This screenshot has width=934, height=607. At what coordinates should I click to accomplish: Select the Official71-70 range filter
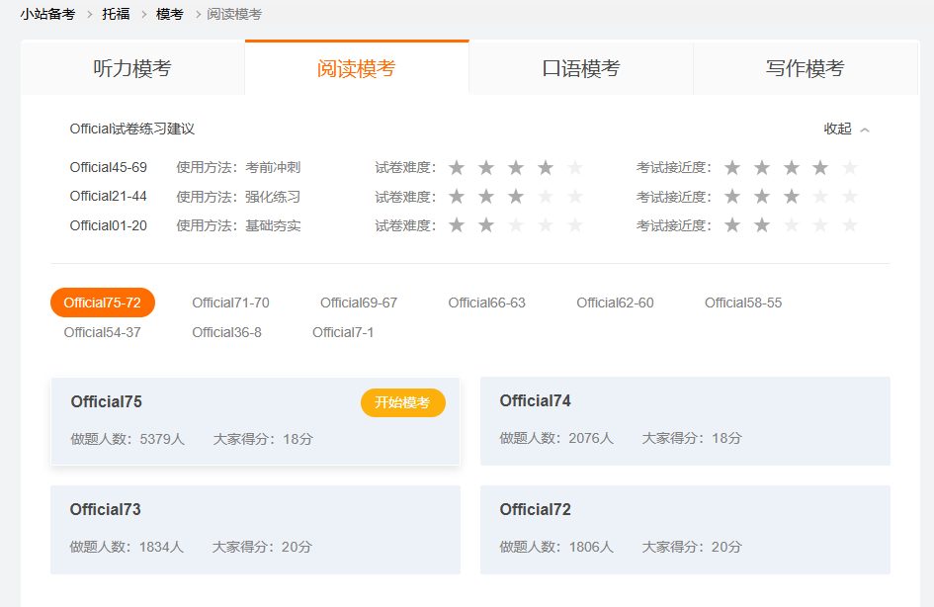click(x=230, y=303)
